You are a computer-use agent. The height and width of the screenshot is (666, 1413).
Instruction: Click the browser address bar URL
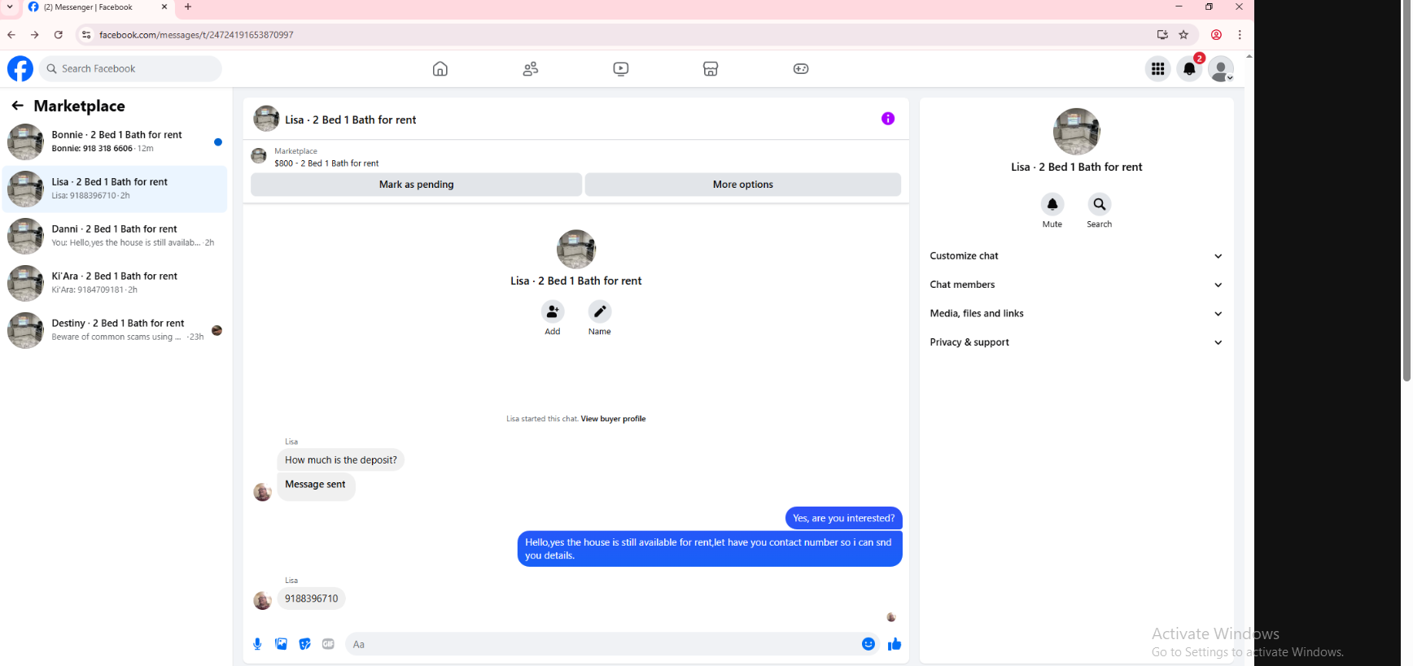(196, 35)
